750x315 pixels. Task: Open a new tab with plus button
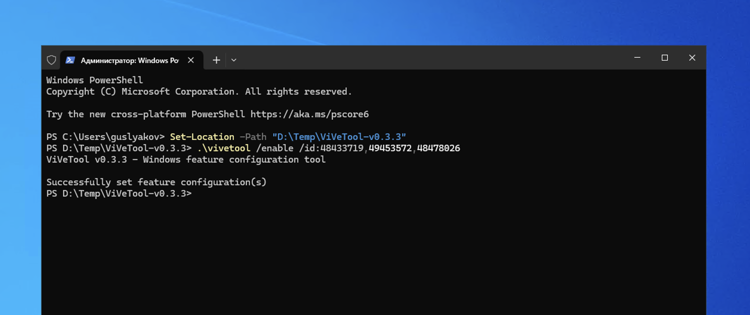[x=216, y=60]
